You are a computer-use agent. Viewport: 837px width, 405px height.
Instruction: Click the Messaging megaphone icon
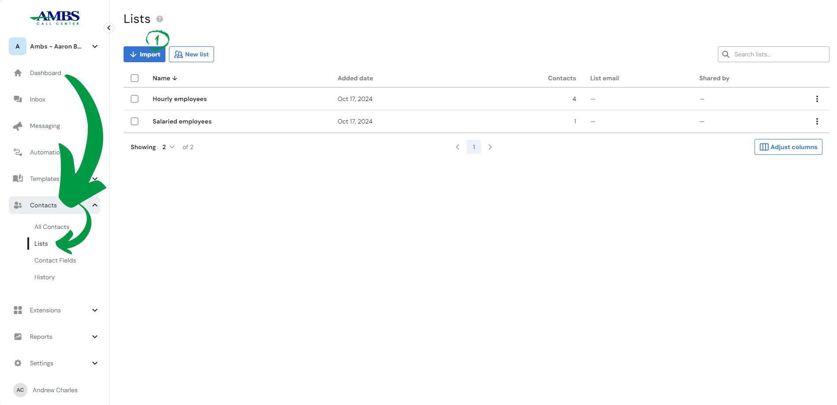pos(18,126)
